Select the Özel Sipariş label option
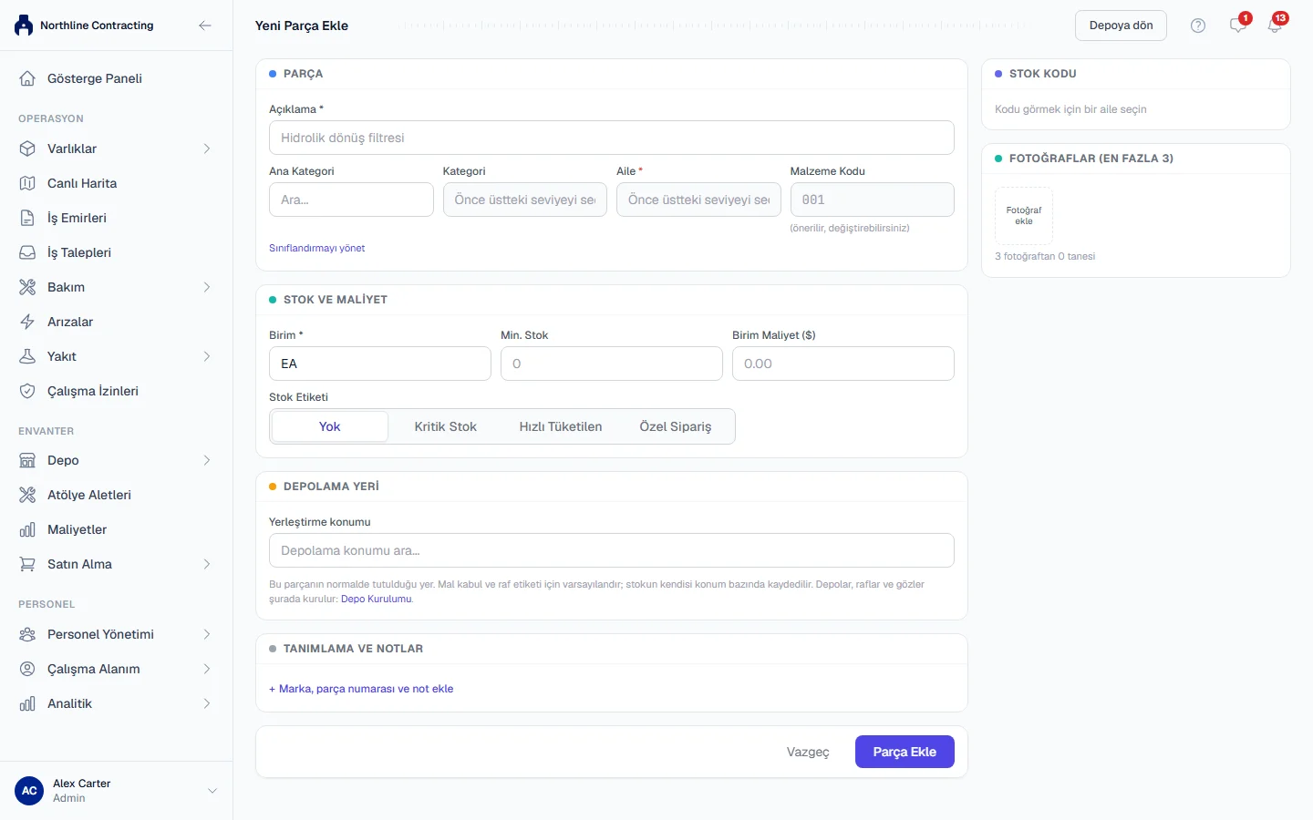 (676, 426)
